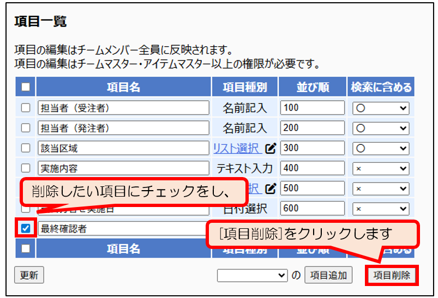Viewport: 438px width, 298px height.
Task: Click the 担当者（発注者） name field
Action: [123, 128]
